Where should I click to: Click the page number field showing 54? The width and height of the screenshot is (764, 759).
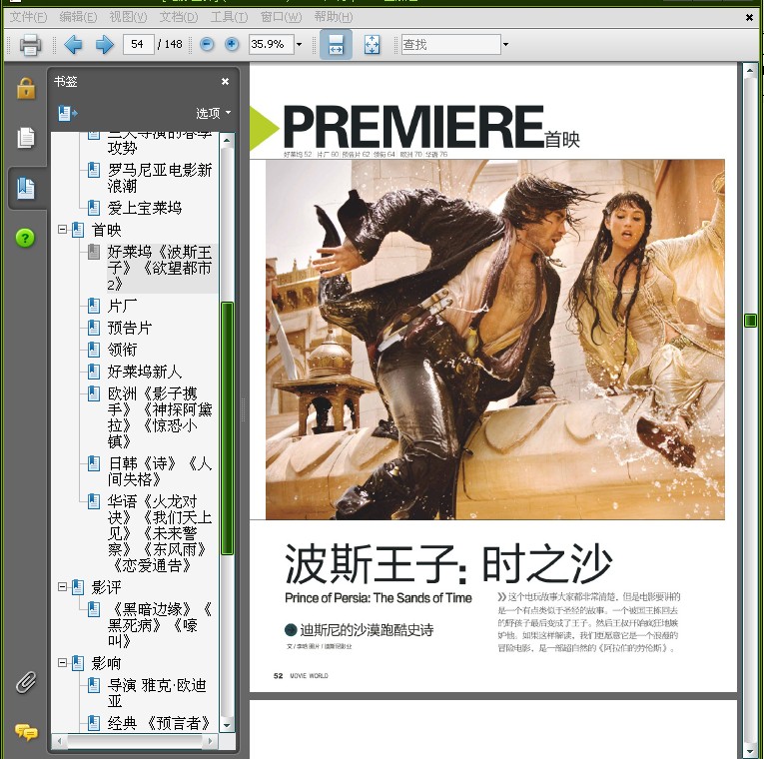tap(139, 44)
